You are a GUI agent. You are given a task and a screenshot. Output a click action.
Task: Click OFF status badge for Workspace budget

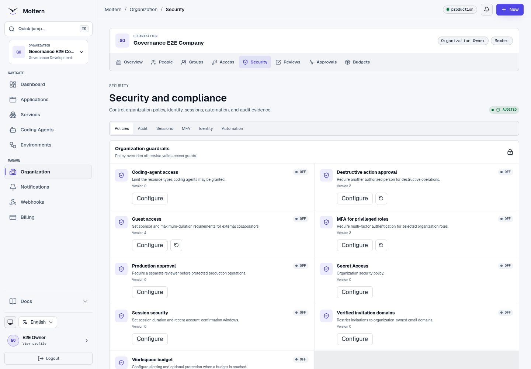(x=301, y=359)
